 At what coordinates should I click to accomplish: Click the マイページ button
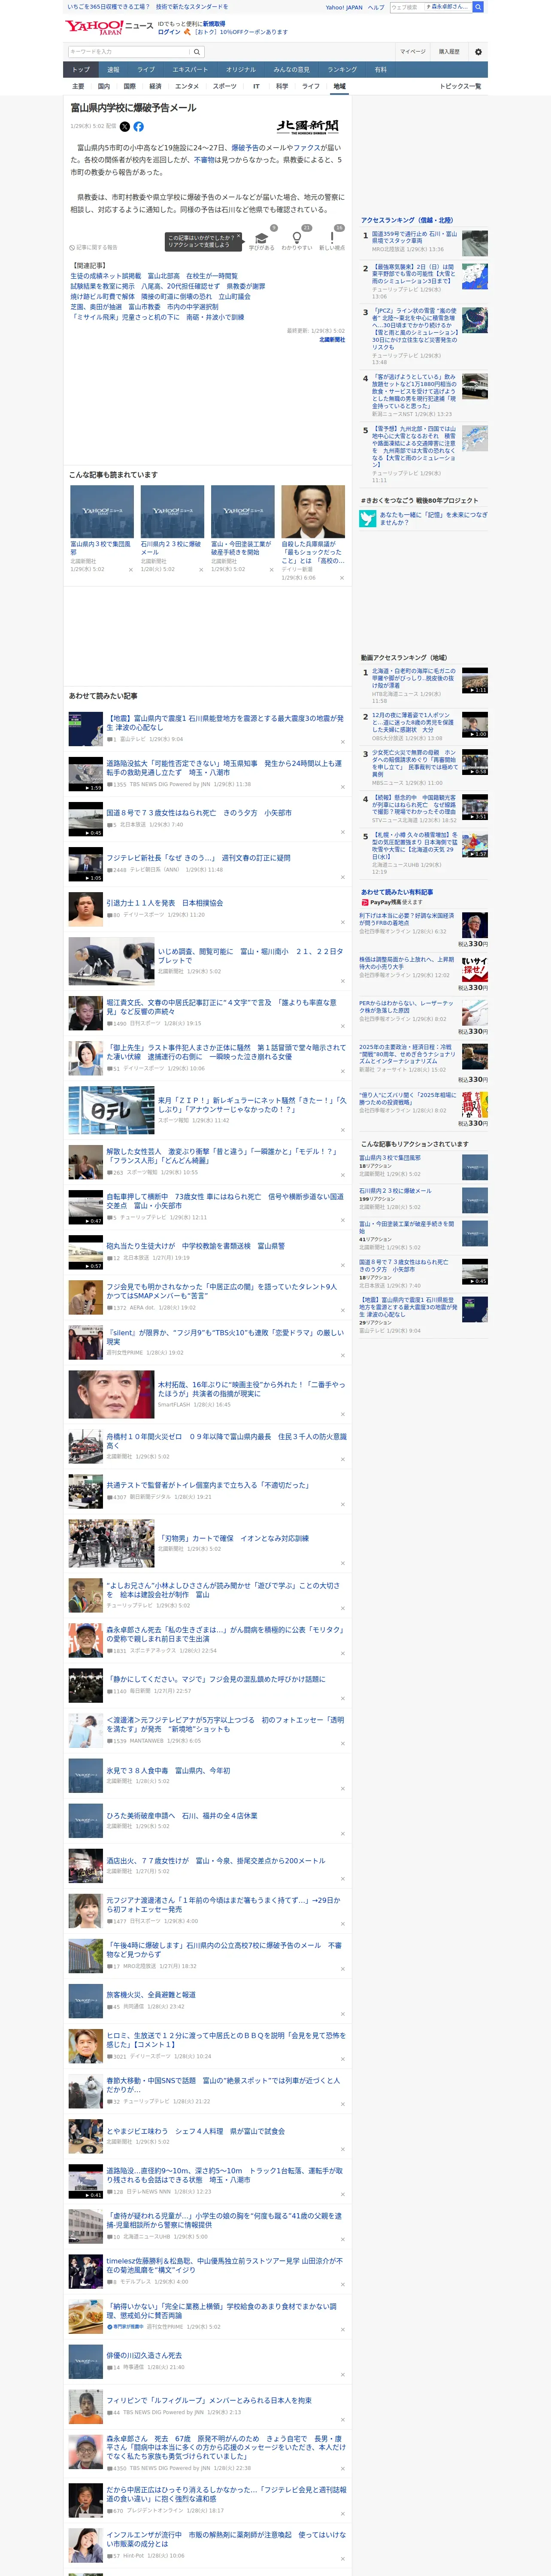click(x=413, y=52)
